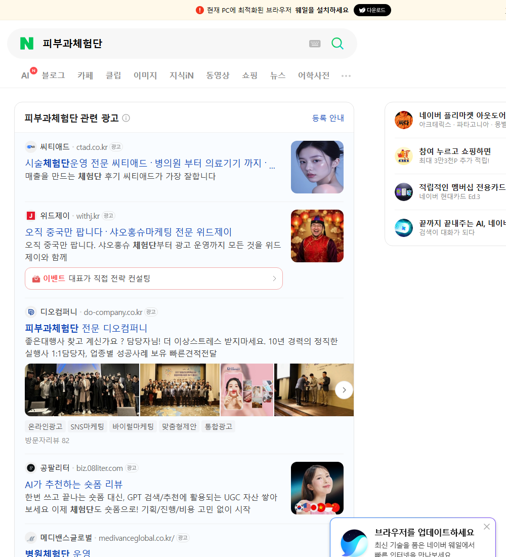Switch to the 클립 tab
Image resolution: width=506 pixels, height=557 pixels.
point(113,75)
